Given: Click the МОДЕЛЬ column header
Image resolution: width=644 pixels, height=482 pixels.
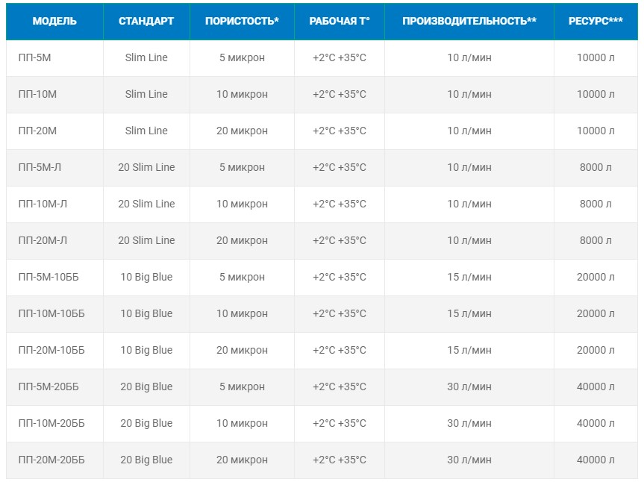Looking at the screenshot, I should click(54, 21).
